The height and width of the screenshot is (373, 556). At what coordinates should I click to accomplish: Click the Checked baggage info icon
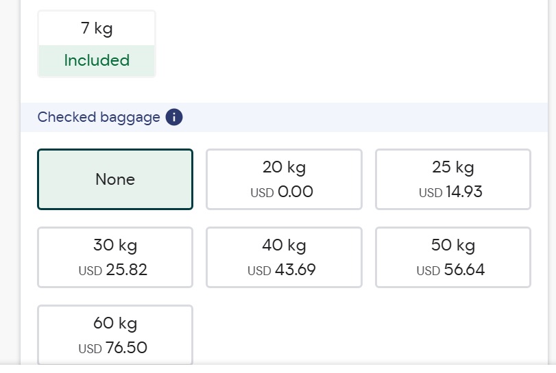(x=174, y=117)
